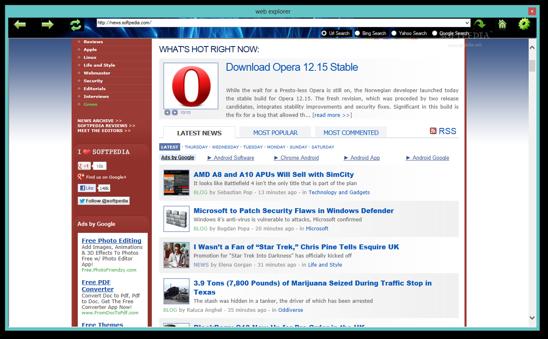Open the Chrome Android ad link
This screenshot has height=339, width=548.
[x=300, y=158]
